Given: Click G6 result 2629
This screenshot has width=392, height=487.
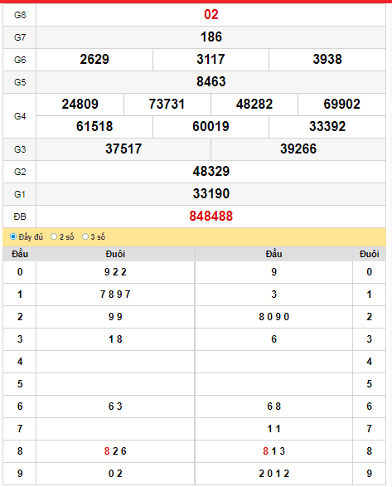Looking at the screenshot, I should (x=94, y=60).
